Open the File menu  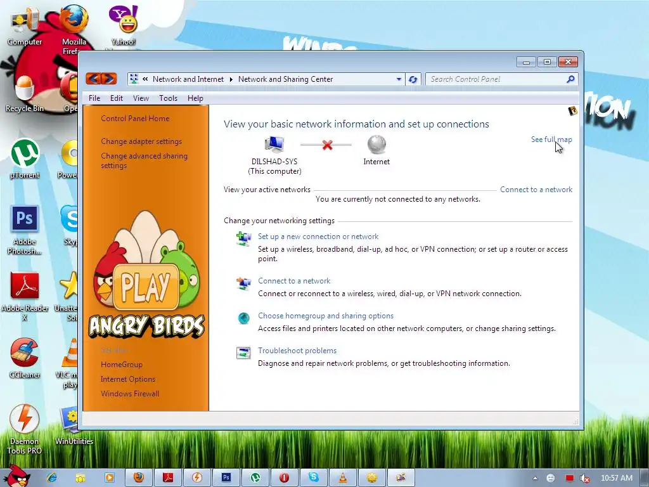tap(94, 98)
